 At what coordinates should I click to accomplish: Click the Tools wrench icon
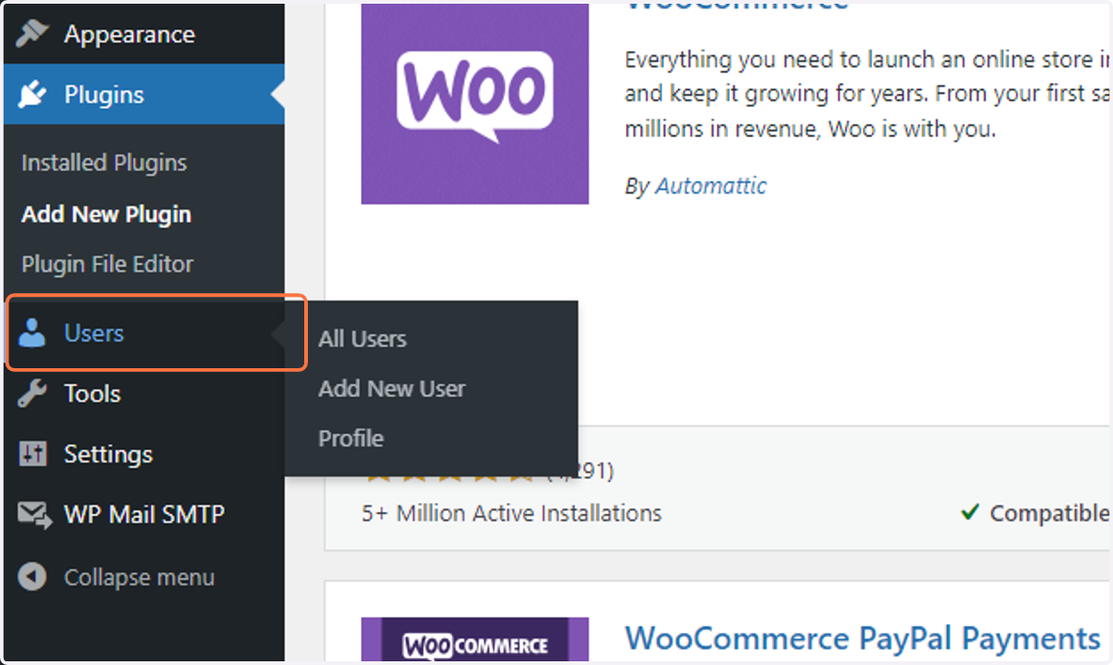click(x=32, y=393)
